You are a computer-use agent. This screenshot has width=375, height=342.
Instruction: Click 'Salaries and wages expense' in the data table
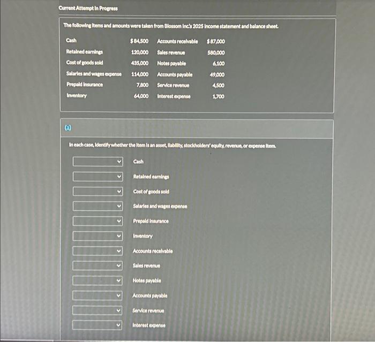pyautogui.click(x=94, y=74)
